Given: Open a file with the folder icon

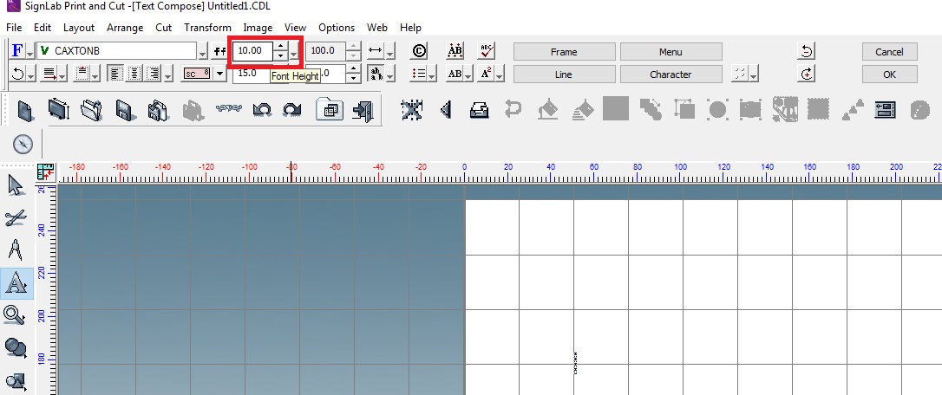Looking at the screenshot, I should point(91,111).
